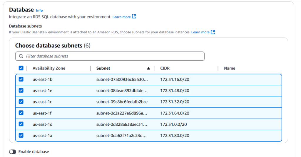Viewport: 301px width, 157px height.
Task: Turn on the Enable database toggle
Action: 13,152
